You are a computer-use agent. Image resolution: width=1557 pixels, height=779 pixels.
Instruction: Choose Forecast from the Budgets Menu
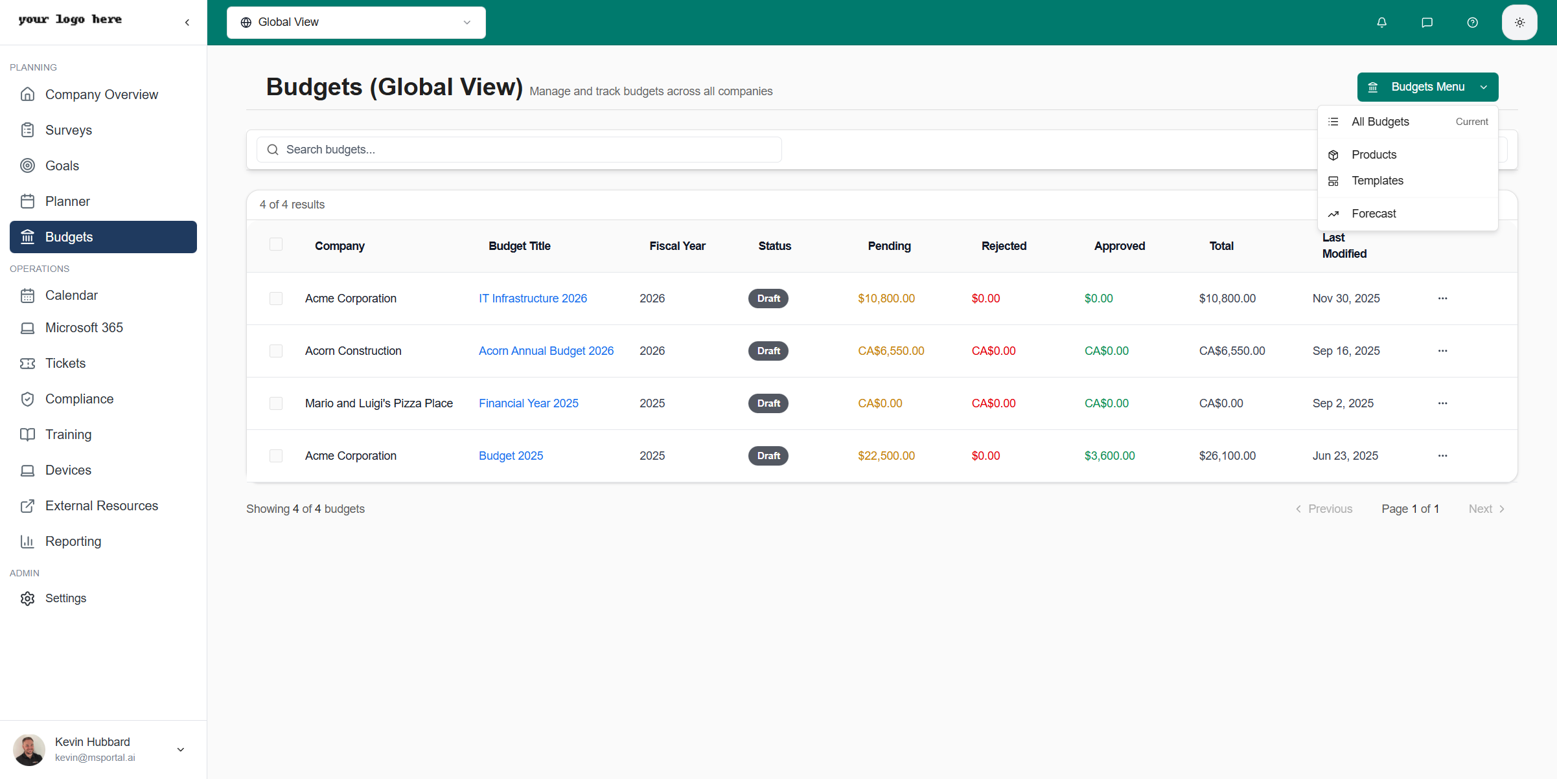click(1373, 214)
